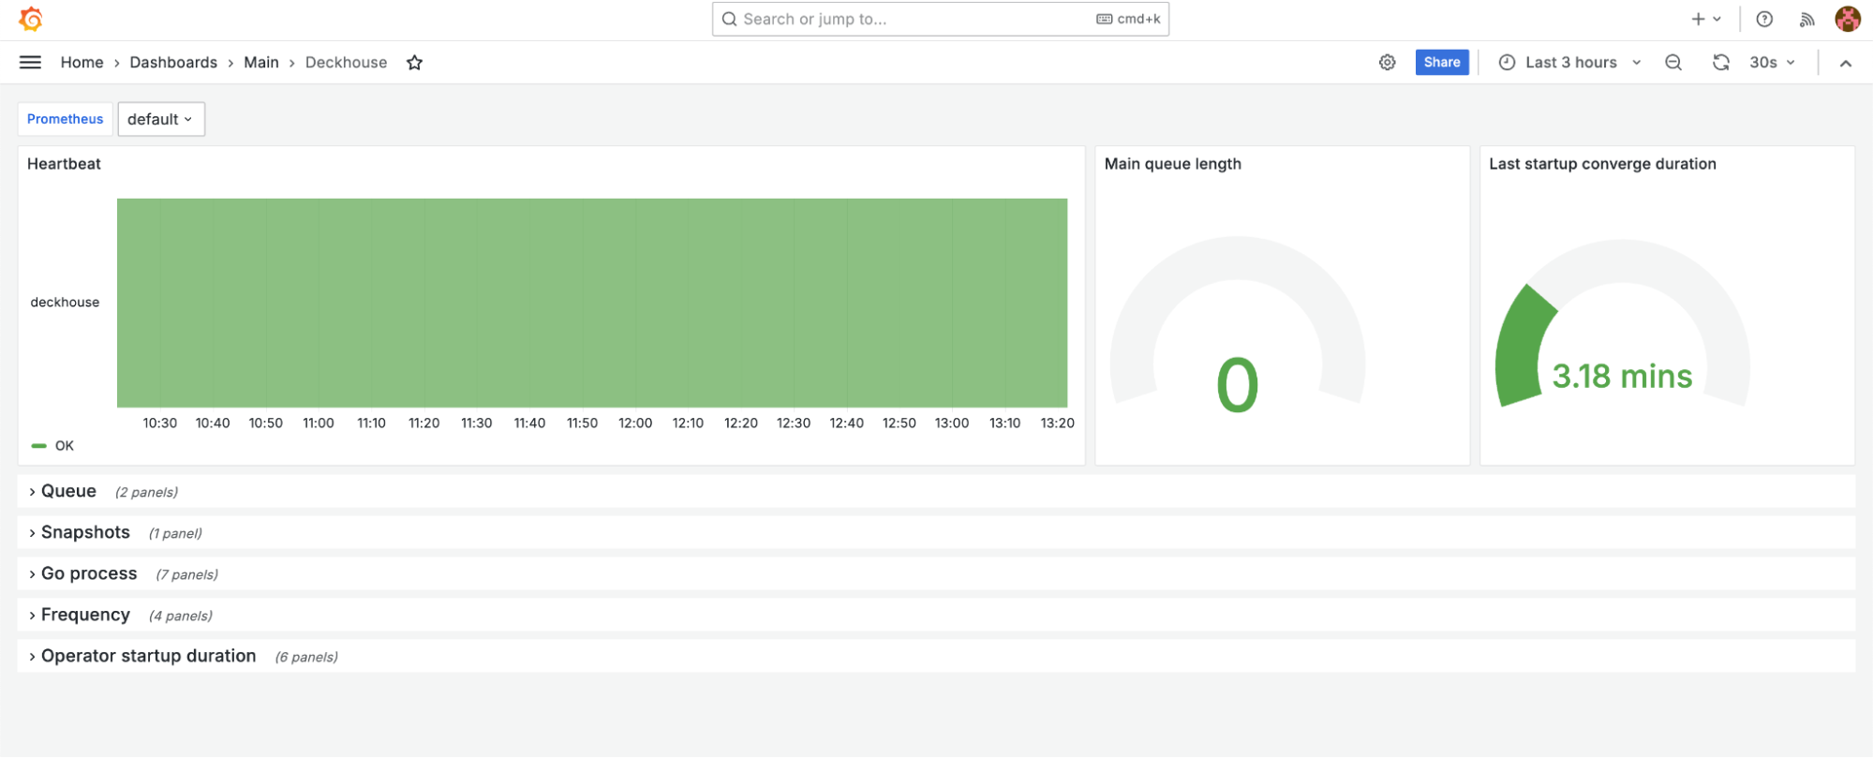Go to Home breadcrumb link
The width and height of the screenshot is (1873, 758).
[x=82, y=63]
